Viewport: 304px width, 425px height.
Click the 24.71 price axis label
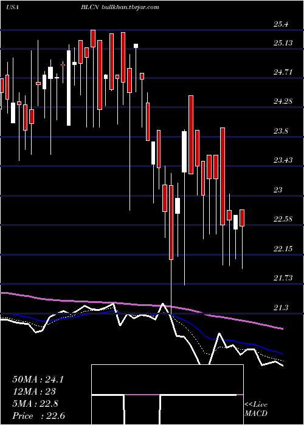pyautogui.click(x=283, y=72)
